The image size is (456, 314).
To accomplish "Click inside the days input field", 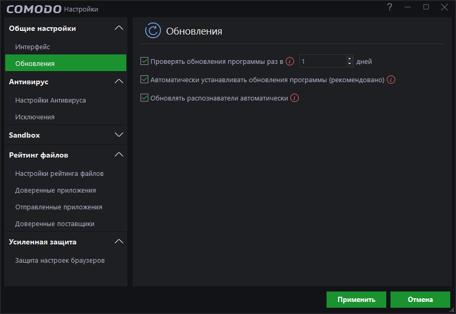I will click(x=320, y=61).
